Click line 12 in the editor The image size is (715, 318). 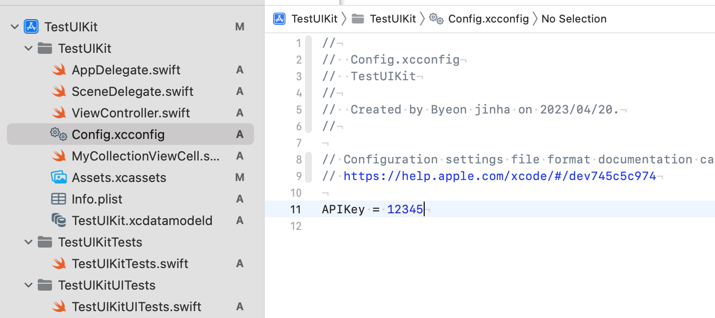(x=441, y=226)
